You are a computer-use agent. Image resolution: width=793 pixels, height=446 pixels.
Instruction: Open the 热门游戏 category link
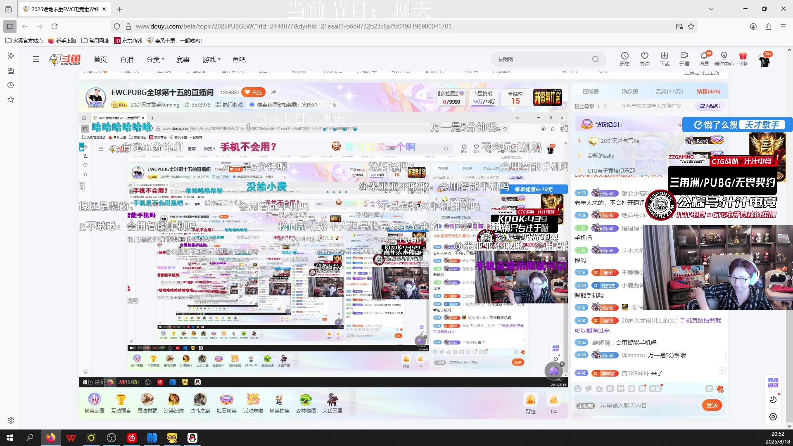tap(229, 105)
